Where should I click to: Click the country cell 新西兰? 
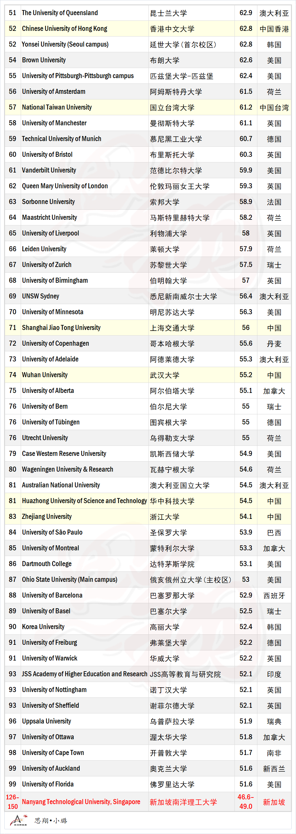click(x=274, y=769)
